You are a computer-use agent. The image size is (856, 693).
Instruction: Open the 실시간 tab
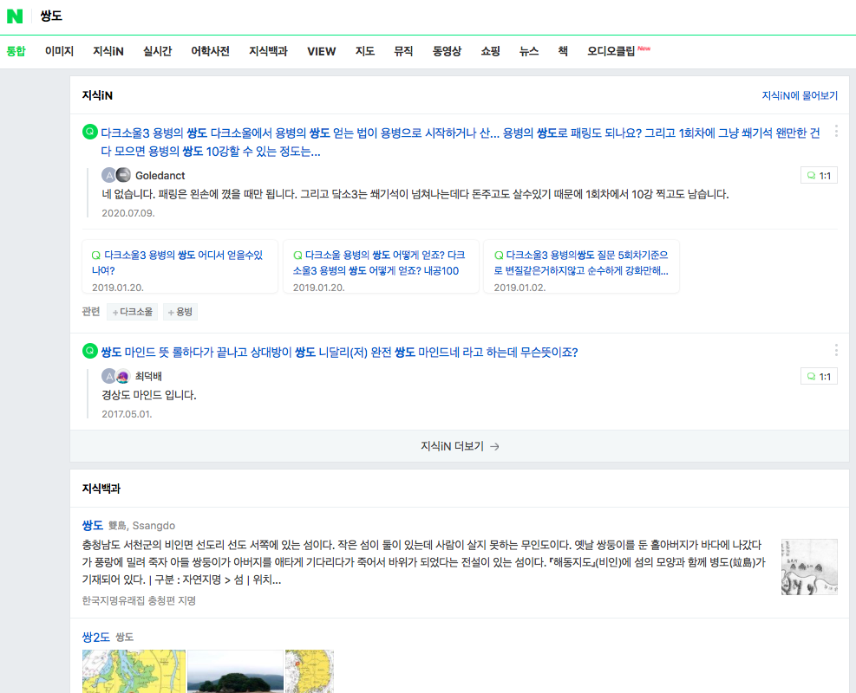pos(157,51)
